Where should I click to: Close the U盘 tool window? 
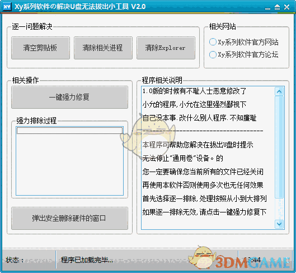pyautogui.click(x=286, y=7)
